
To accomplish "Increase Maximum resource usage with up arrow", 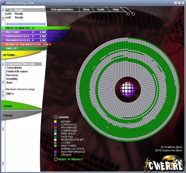I will [x=3, y=90].
